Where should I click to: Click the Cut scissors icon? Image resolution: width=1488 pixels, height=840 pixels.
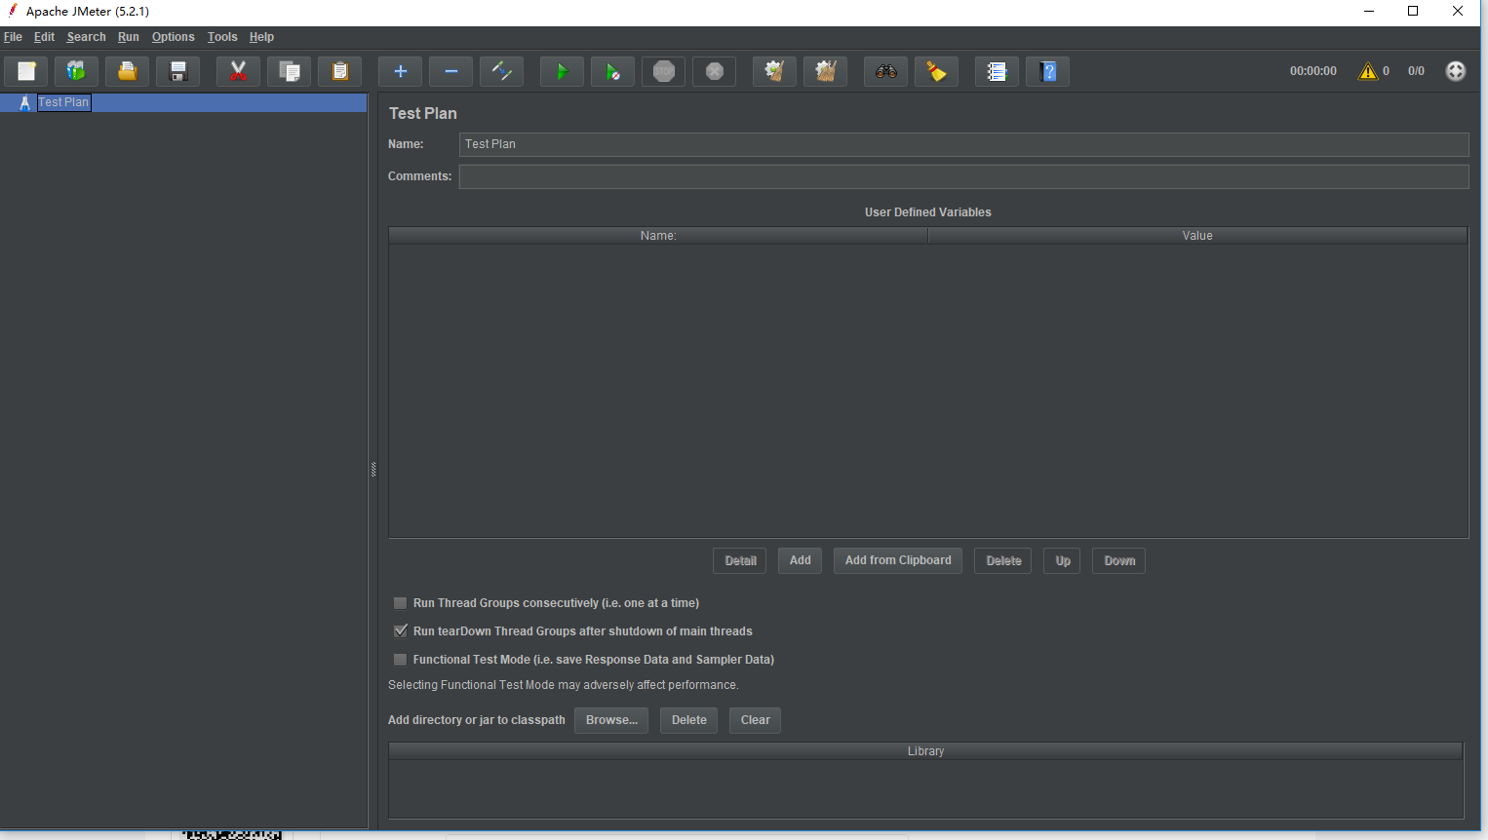point(238,71)
